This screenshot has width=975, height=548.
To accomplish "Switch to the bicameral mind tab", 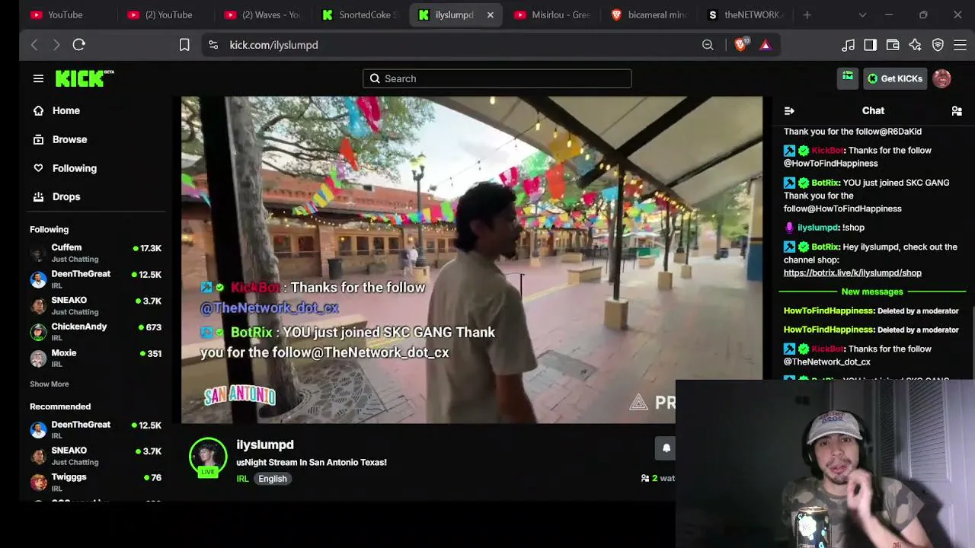I will pyautogui.click(x=649, y=14).
